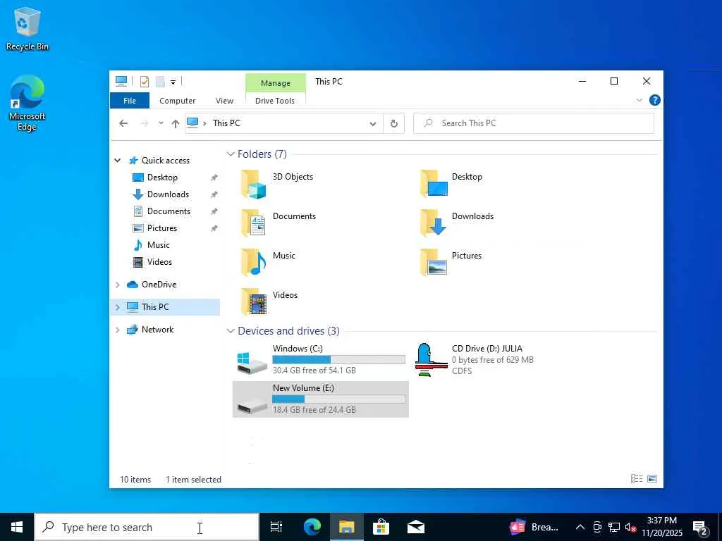Switch to large icons view layout icon

coord(652,479)
